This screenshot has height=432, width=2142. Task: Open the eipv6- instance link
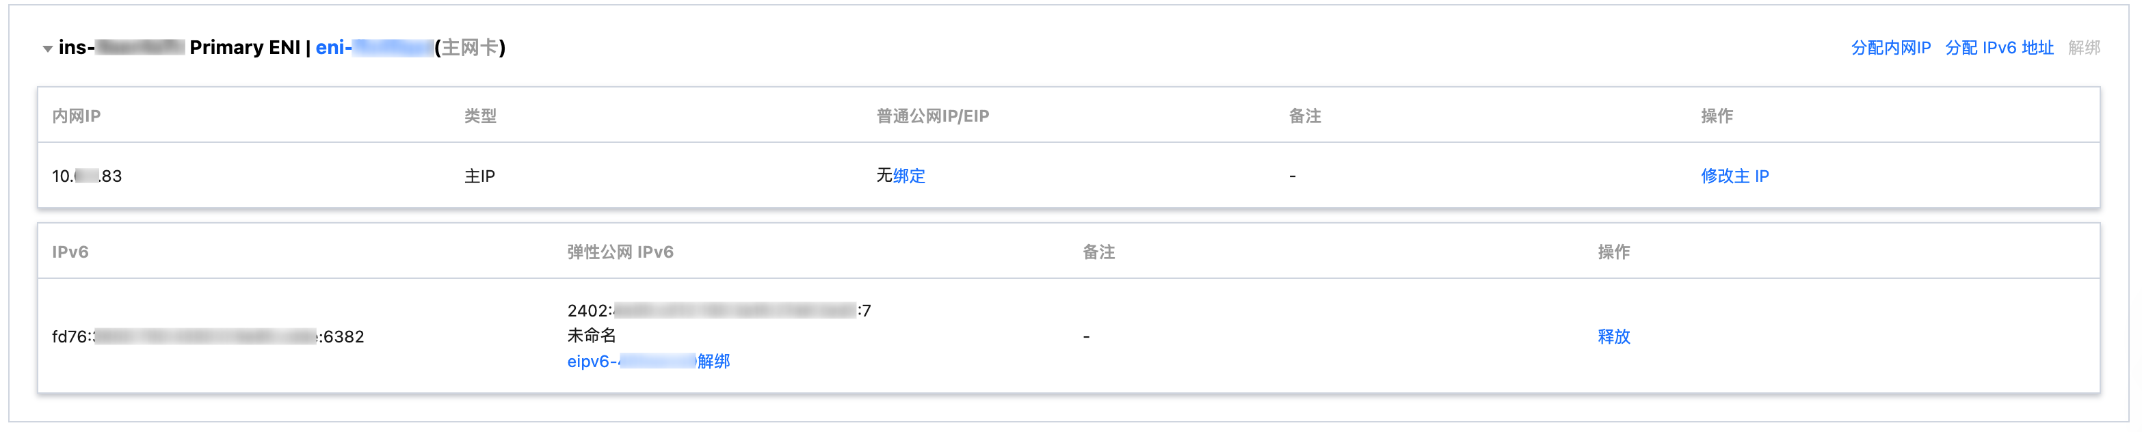click(x=631, y=362)
